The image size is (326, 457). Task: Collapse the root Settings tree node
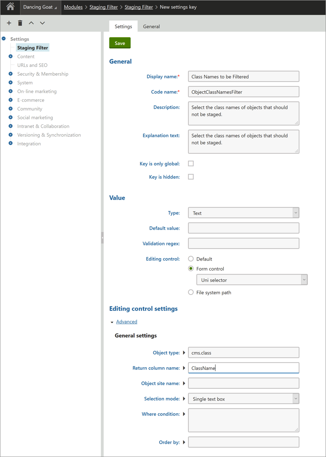4,39
